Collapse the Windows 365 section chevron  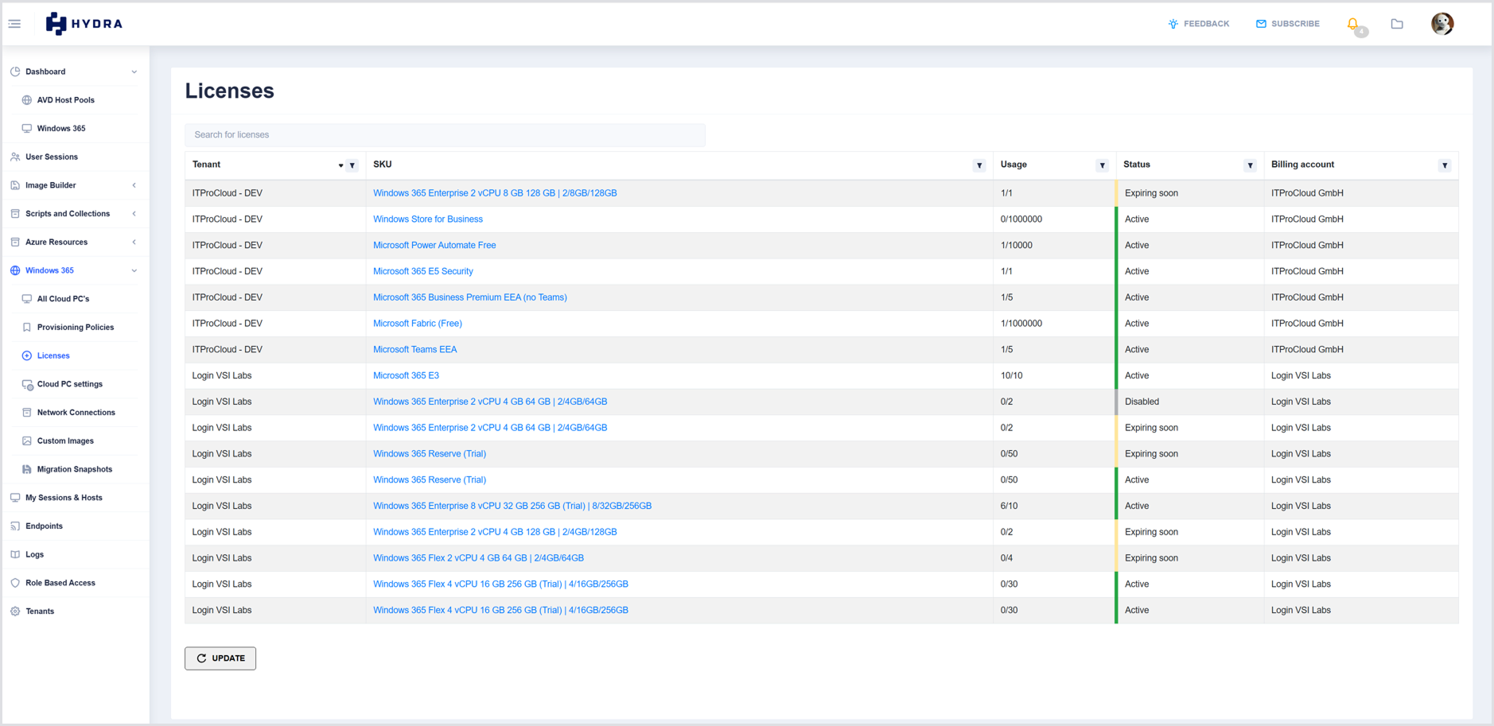(x=134, y=271)
